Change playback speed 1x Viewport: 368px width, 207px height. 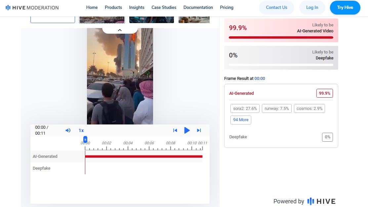81,130
